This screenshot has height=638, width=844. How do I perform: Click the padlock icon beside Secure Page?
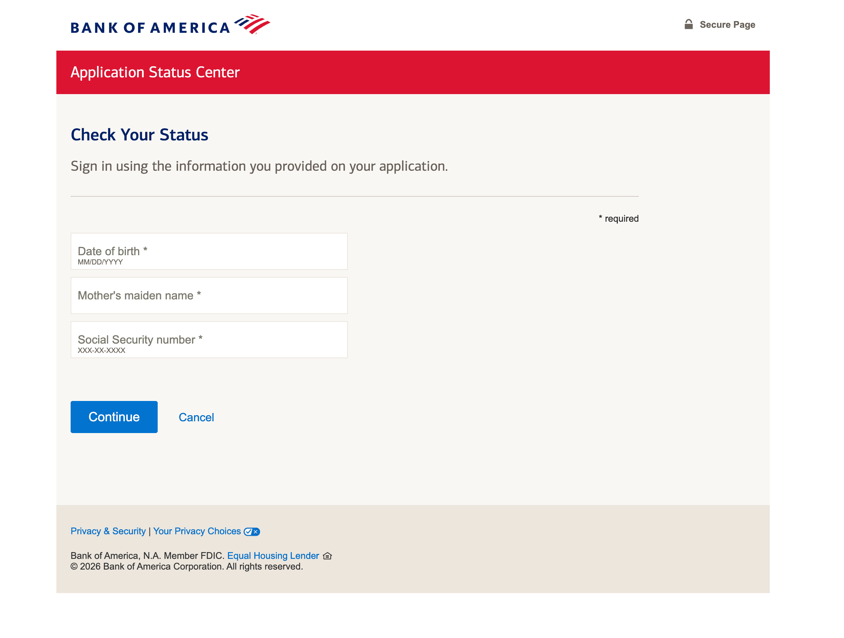tap(688, 24)
